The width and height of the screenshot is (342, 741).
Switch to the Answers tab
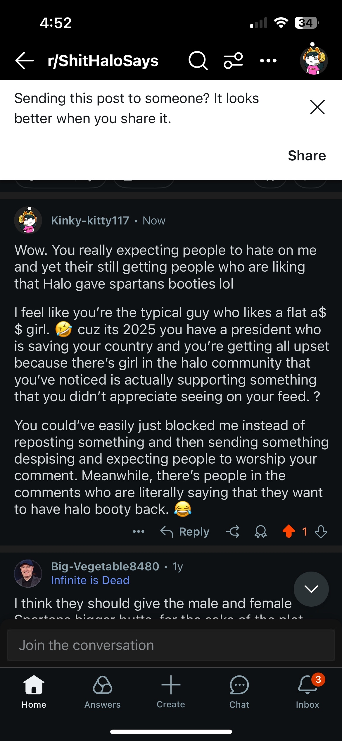(x=102, y=692)
